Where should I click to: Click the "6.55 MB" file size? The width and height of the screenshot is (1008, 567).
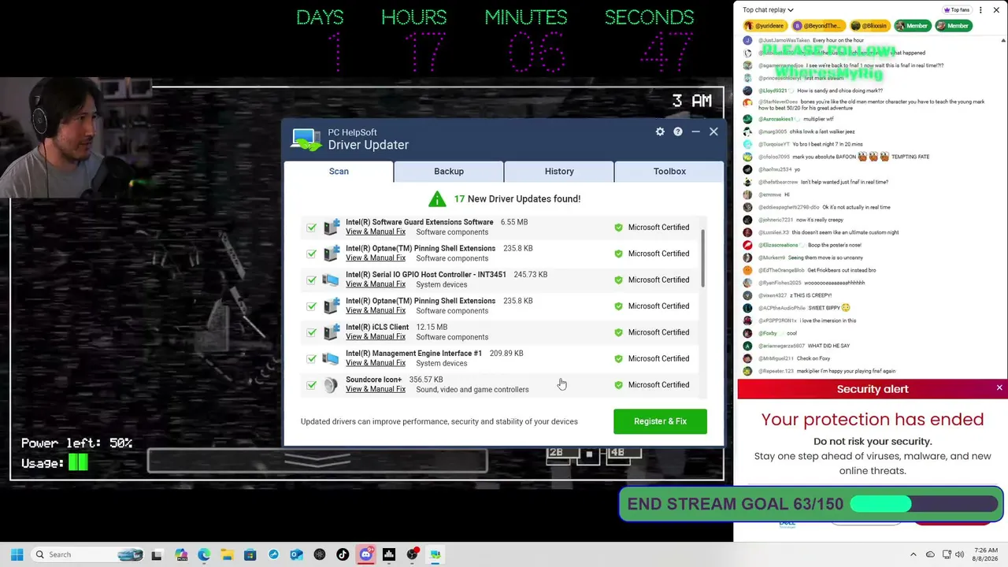pos(514,222)
